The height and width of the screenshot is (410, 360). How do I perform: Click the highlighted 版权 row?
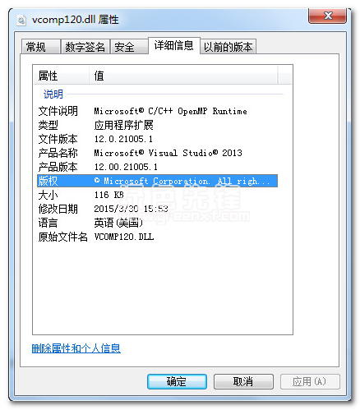click(x=157, y=181)
